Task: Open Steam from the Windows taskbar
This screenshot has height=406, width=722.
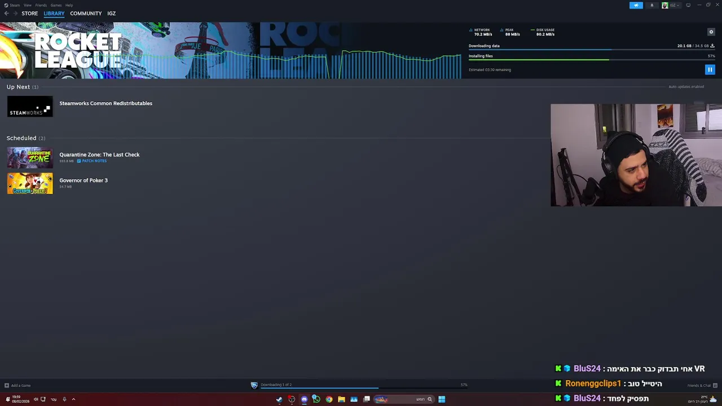Action: click(x=279, y=399)
